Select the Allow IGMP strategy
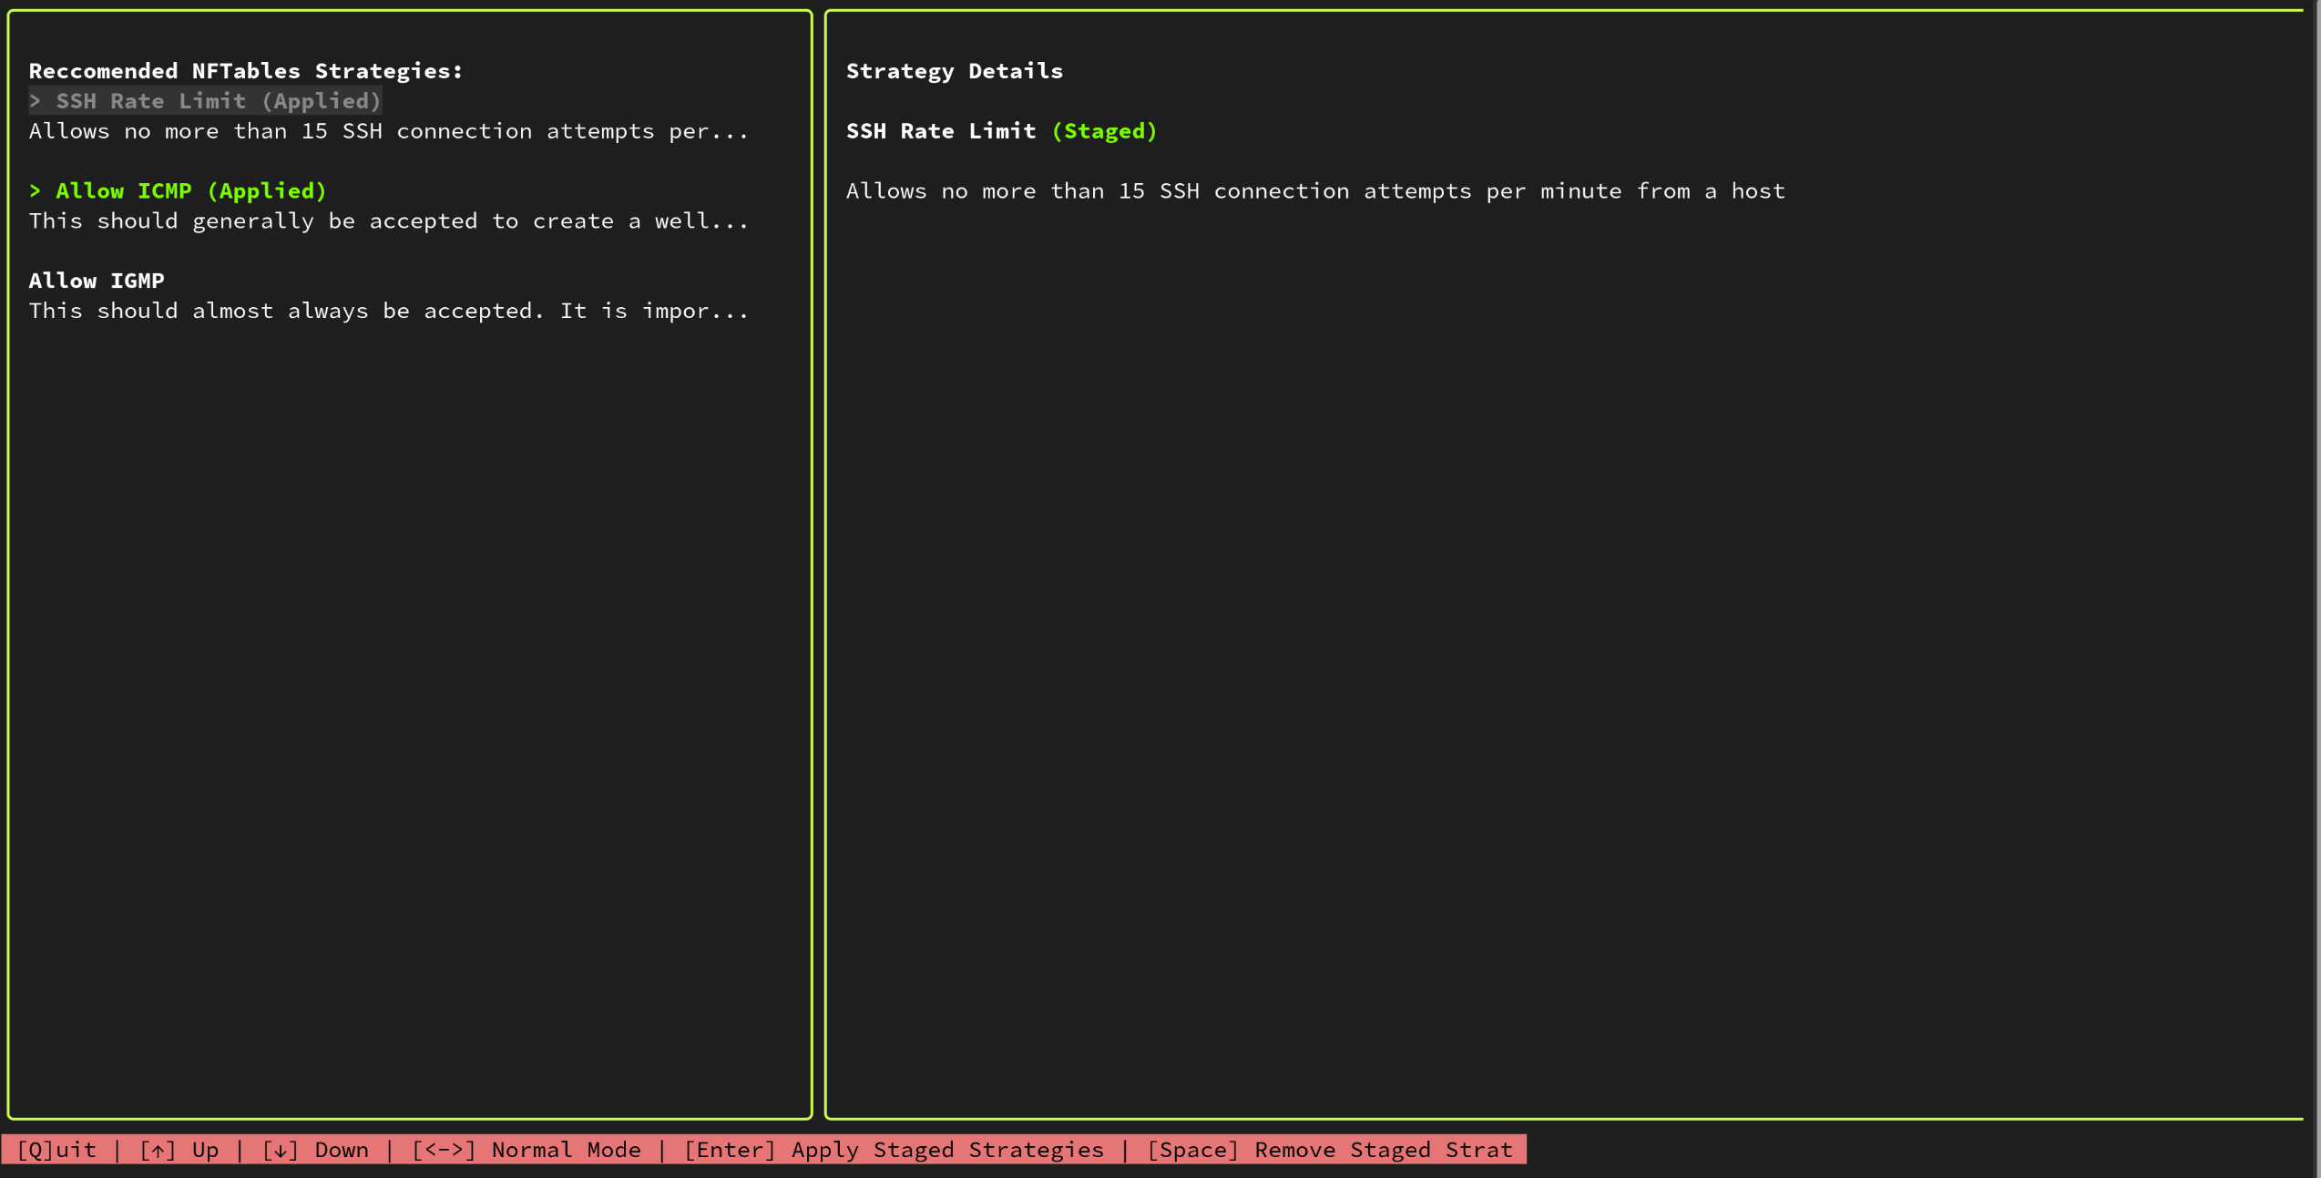Image resolution: width=2321 pixels, height=1178 pixels. click(x=97, y=281)
